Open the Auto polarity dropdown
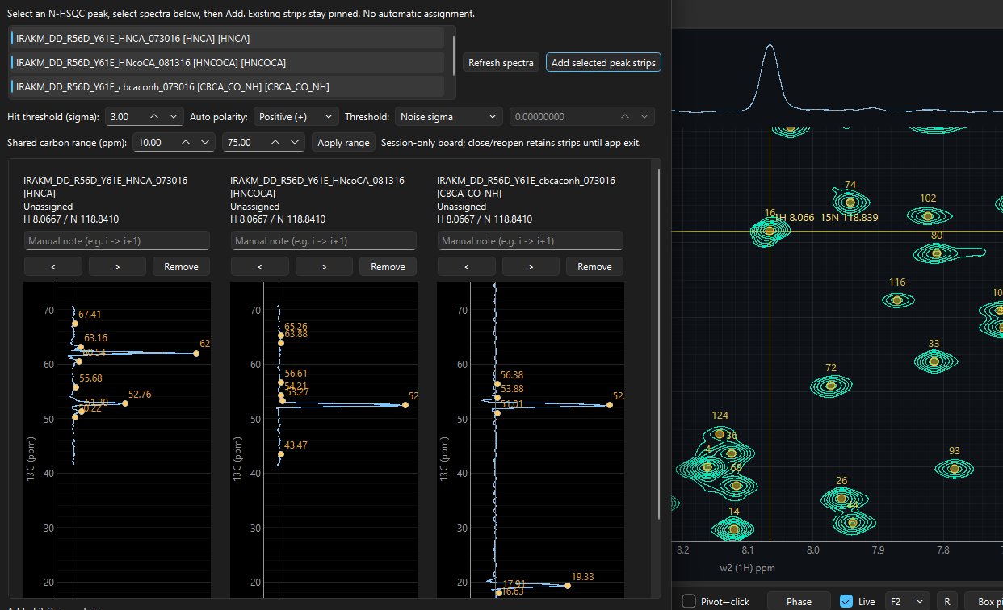The height and width of the screenshot is (610, 1003). click(296, 117)
